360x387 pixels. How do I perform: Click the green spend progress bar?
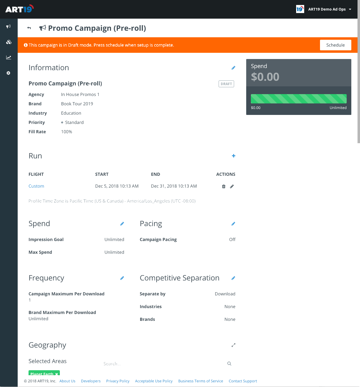298,99
